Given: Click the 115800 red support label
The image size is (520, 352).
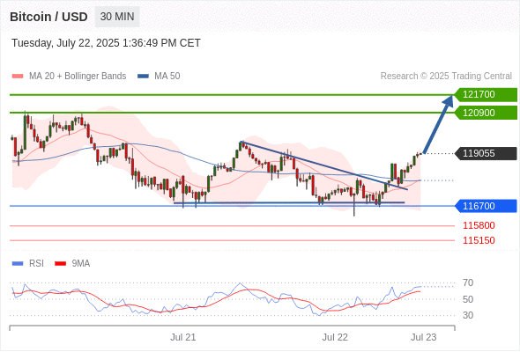Looking at the screenshot, I should tap(479, 225).
